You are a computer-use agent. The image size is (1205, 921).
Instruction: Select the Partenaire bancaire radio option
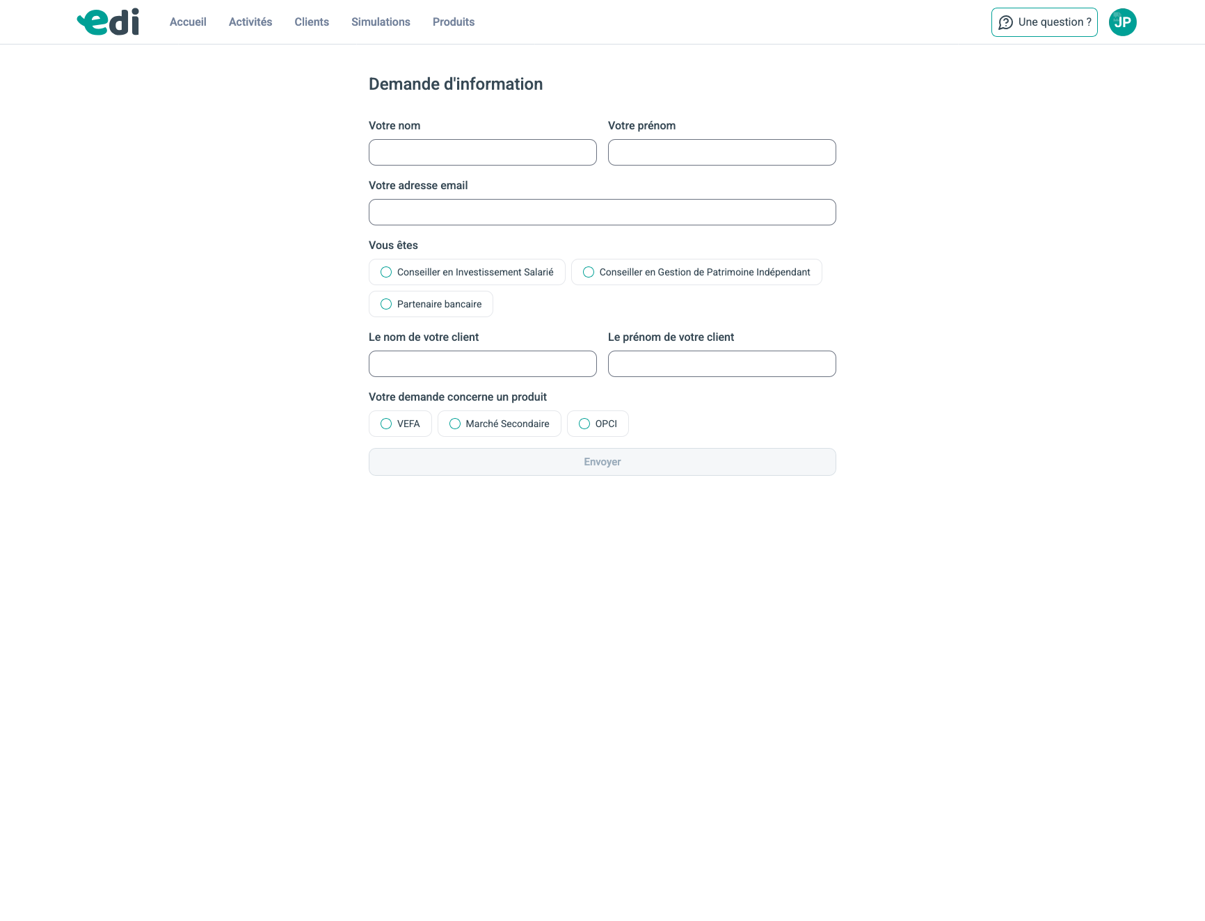coord(386,304)
